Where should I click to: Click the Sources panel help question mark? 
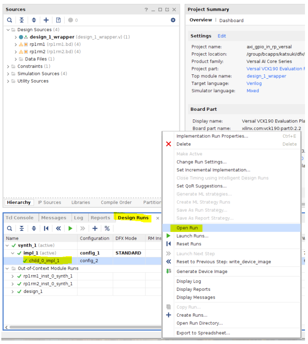coord(146,10)
